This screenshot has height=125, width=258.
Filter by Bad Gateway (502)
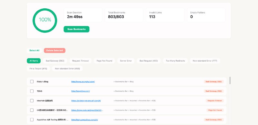(x=55, y=61)
